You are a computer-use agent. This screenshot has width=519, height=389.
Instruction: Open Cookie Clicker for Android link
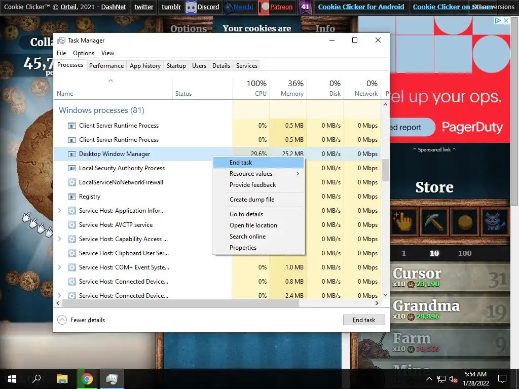[361, 7]
